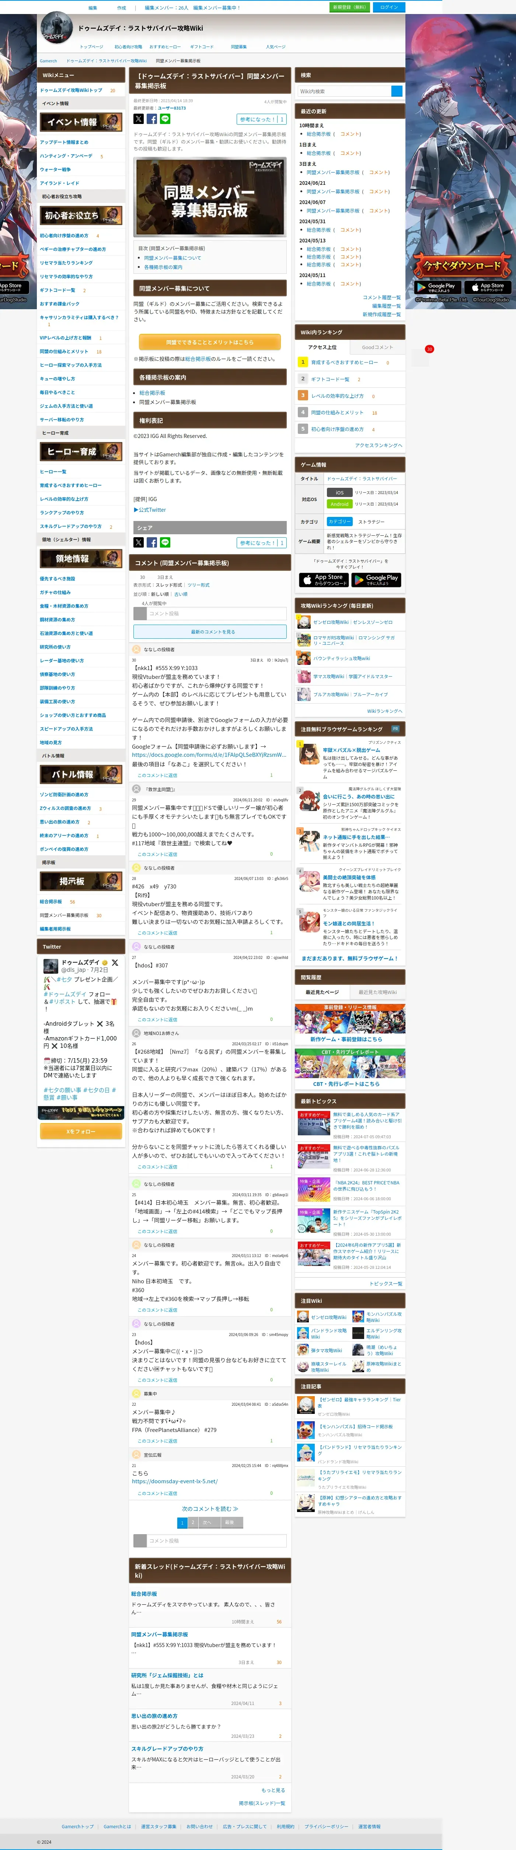Viewport: 516px width, 1850px height.
Task: Click the Google Play badge in the right side ad
Action: pyautogui.click(x=437, y=287)
